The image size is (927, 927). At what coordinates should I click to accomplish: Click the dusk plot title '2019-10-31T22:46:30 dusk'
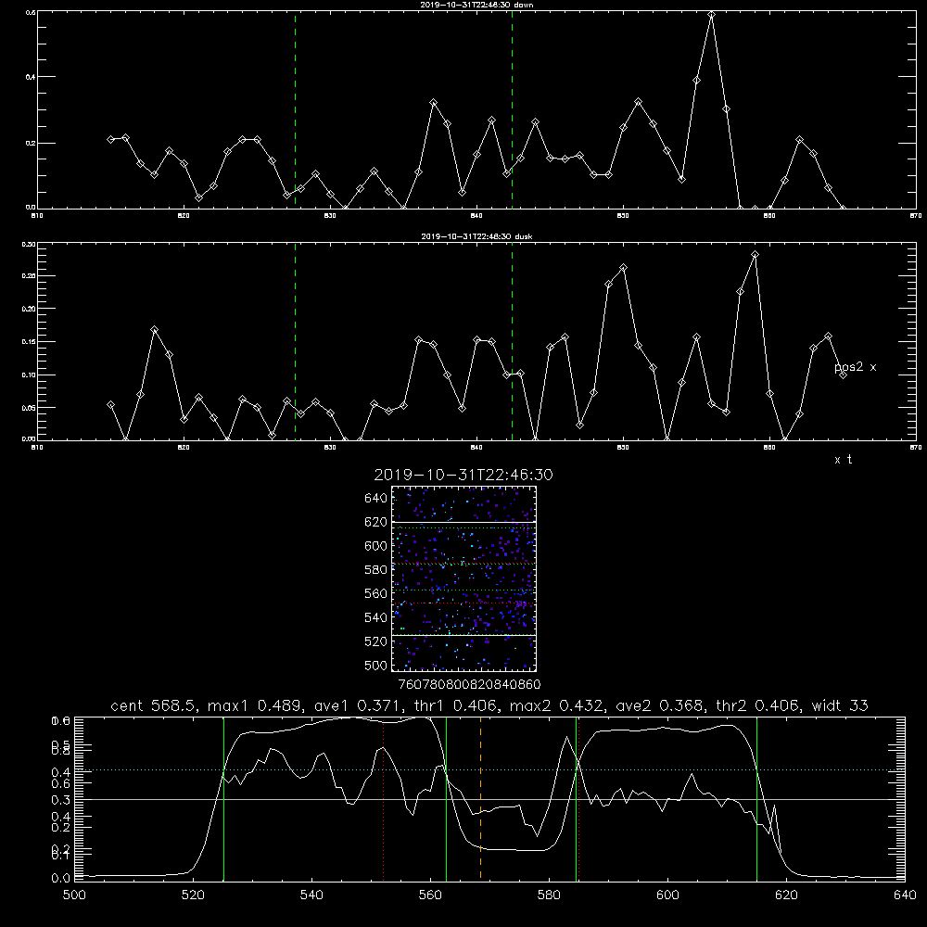point(476,236)
